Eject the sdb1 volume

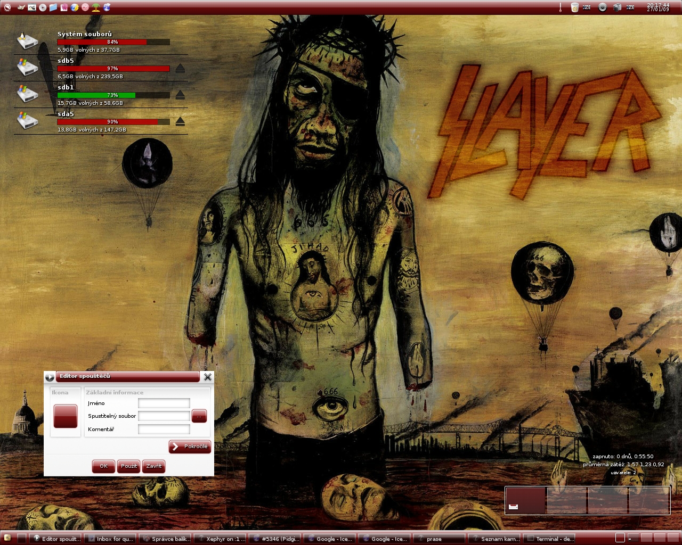click(x=180, y=95)
